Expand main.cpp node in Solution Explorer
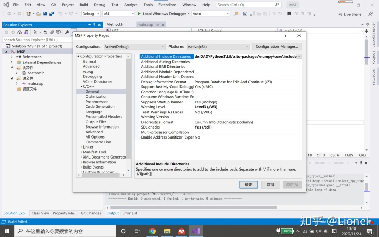Image resolution: width=379 pixels, height=237 pixels. click(17, 83)
